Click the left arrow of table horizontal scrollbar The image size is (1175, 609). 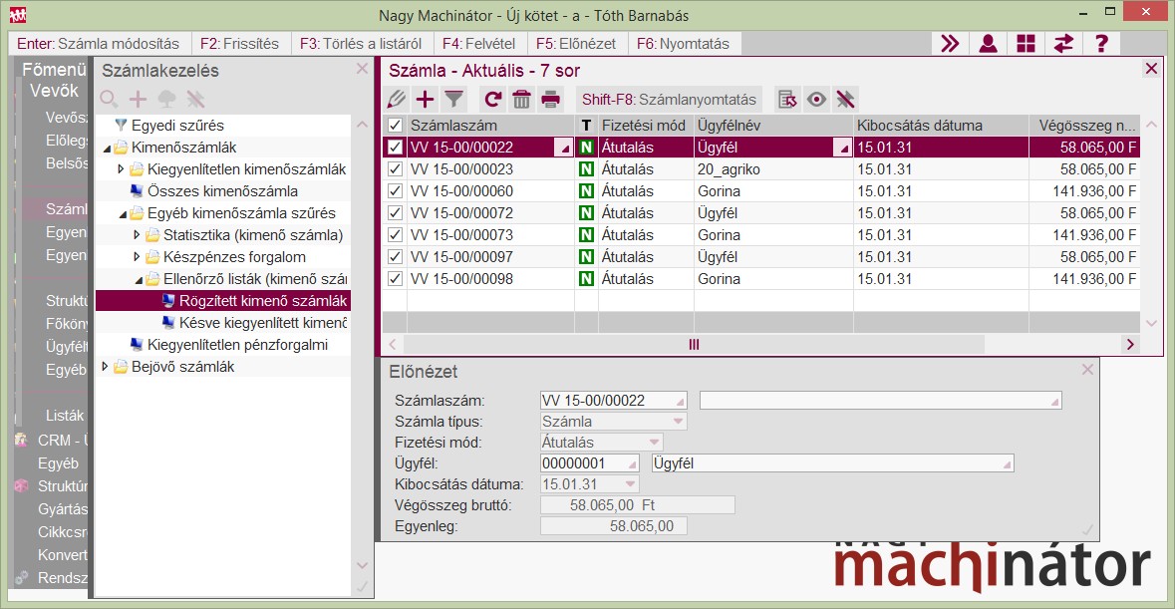393,345
